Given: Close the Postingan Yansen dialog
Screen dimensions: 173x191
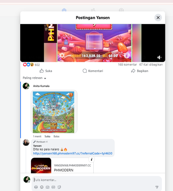Looking at the screenshot, I should click(x=158, y=18).
